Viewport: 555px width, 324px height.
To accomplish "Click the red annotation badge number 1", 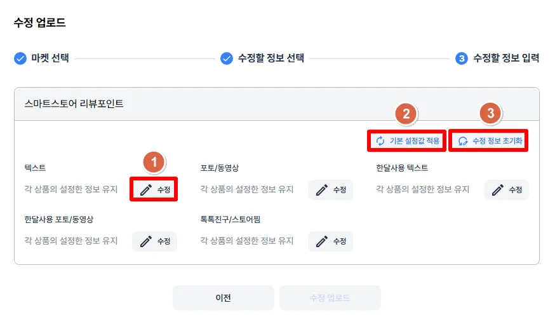I will coord(154,162).
